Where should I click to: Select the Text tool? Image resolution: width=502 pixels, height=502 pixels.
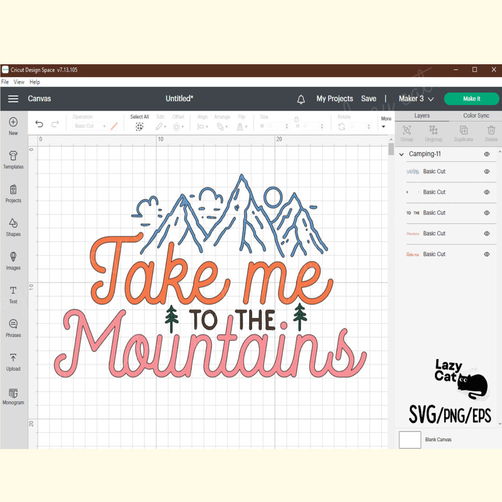(13, 294)
